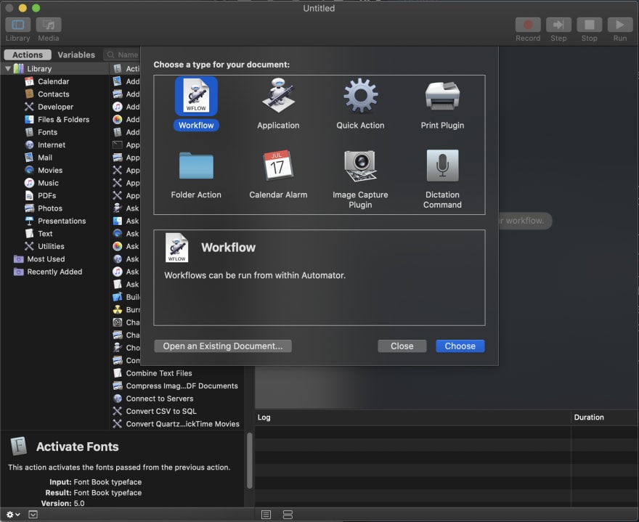Select the Text category
Viewport: 639px width, 522px height.
pos(45,234)
